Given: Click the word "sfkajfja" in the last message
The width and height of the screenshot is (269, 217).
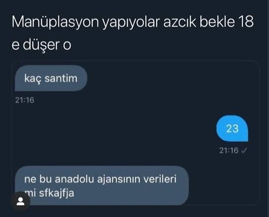Looking at the screenshot, I should click(x=57, y=193).
